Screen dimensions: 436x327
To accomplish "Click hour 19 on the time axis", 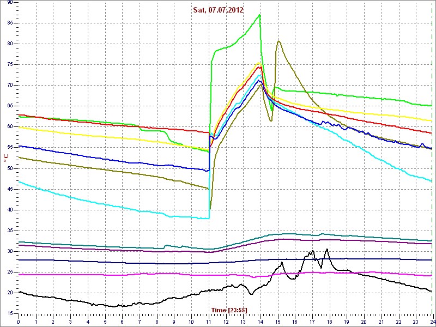I will coord(347,322).
